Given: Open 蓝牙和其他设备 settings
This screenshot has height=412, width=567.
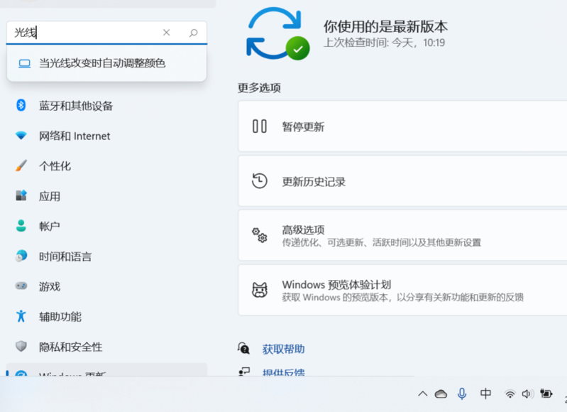Looking at the screenshot, I should pos(76,106).
